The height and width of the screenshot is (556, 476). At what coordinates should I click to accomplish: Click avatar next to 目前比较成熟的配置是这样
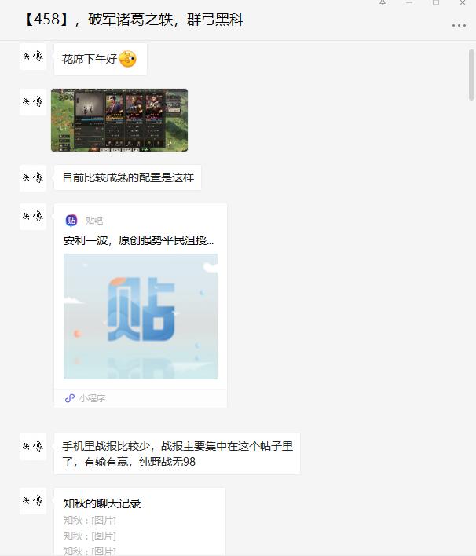click(x=33, y=178)
